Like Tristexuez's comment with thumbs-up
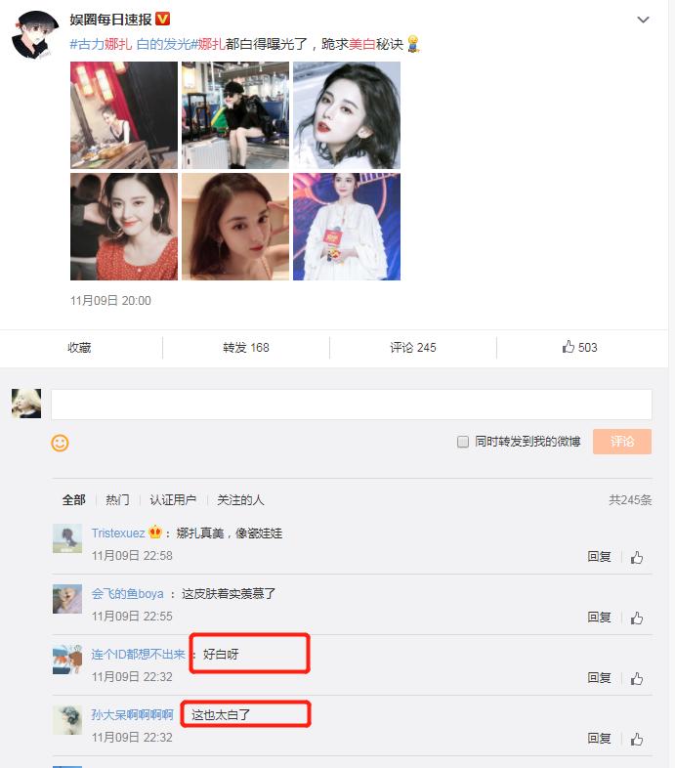 [637, 557]
